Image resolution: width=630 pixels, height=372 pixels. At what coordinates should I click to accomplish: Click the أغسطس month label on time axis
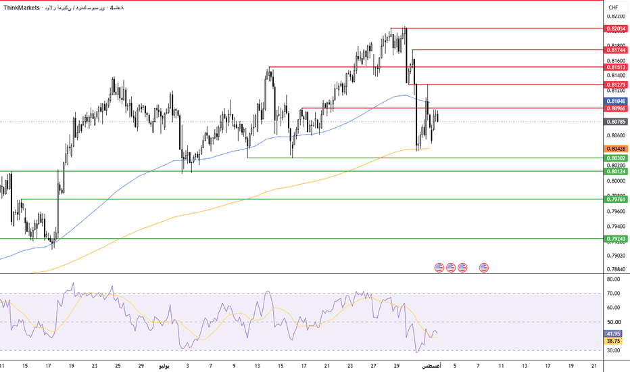pyautogui.click(x=431, y=366)
